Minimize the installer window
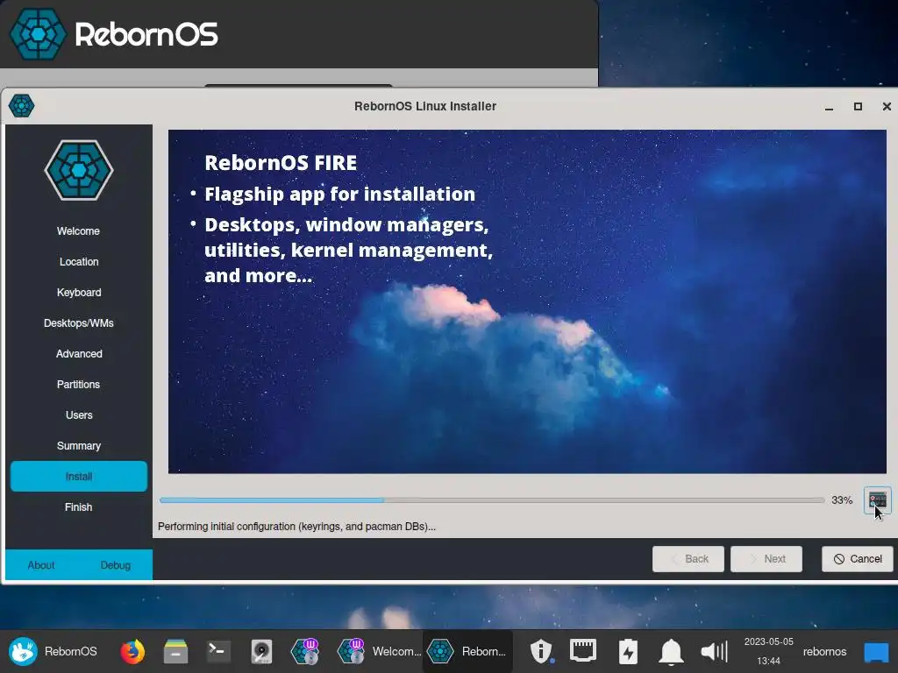The height and width of the screenshot is (673, 898). pyautogui.click(x=829, y=106)
